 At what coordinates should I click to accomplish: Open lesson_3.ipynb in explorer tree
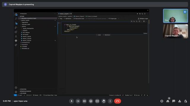[38, 41]
